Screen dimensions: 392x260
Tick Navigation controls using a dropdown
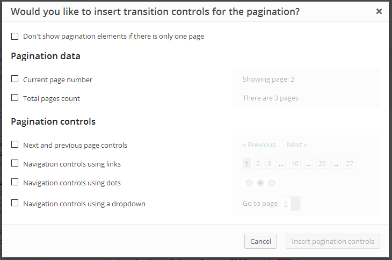tap(14, 203)
